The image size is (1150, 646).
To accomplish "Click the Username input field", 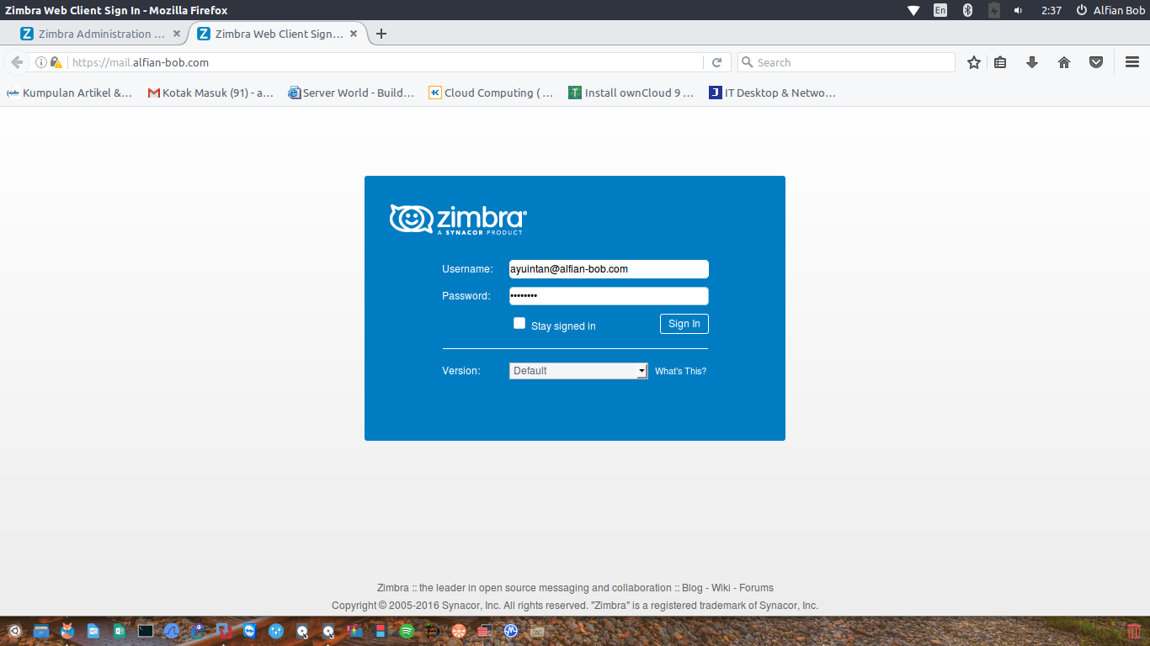I will (609, 269).
